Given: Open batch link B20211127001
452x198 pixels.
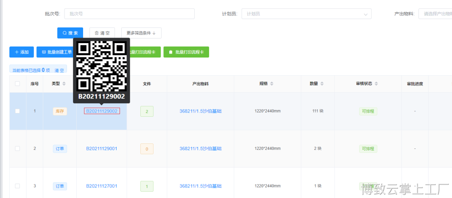Looking at the screenshot, I should pos(102,186).
